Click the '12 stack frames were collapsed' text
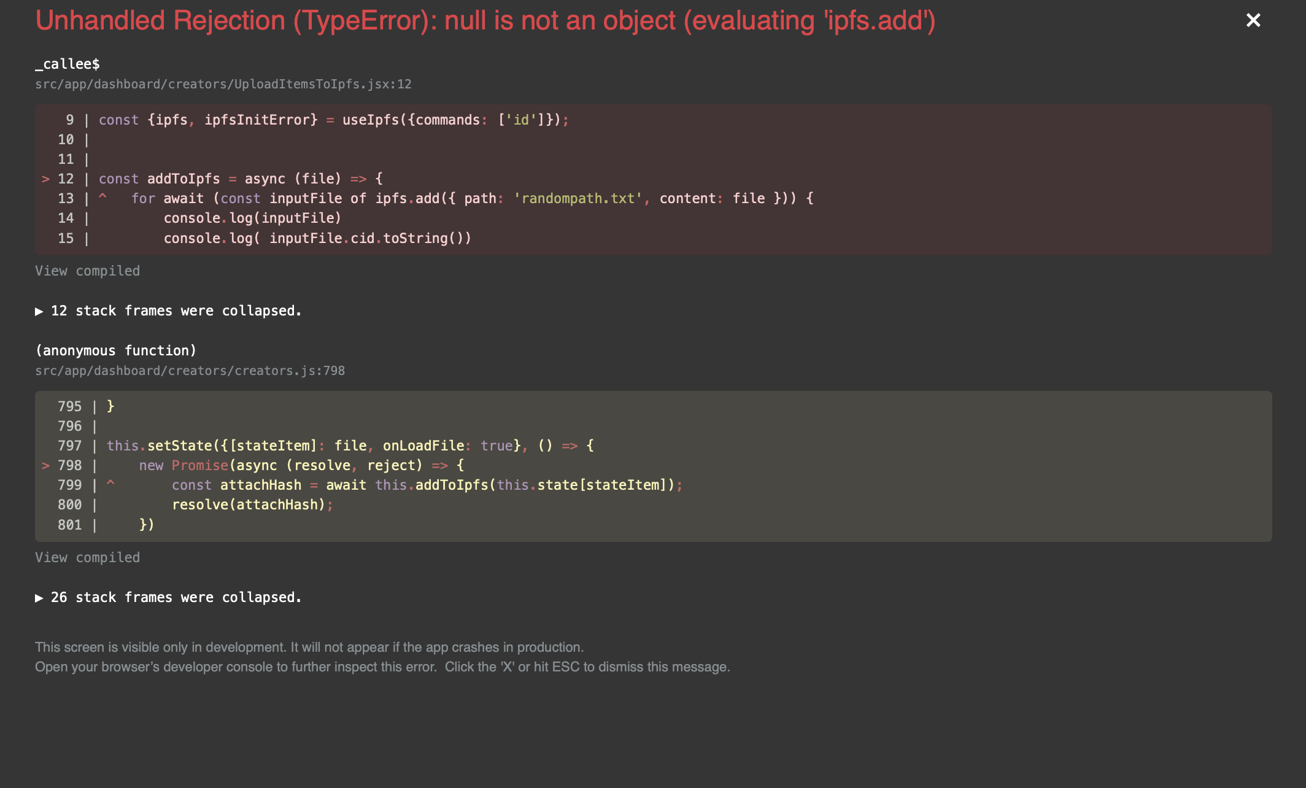The width and height of the screenshot is (1306, 788). click(x=176, y=311)
